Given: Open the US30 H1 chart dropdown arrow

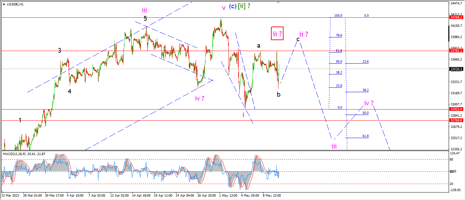Looking at the screenshot, I should click(3, 4).
